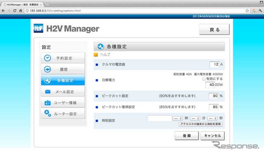Open メール設定 in the sidebar

[63, 92]
